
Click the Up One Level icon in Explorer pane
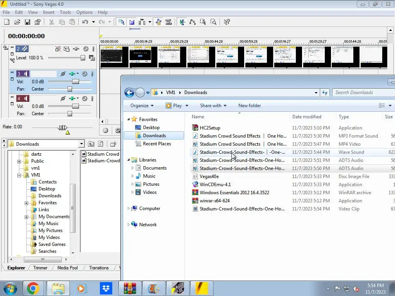coord(91,144)
